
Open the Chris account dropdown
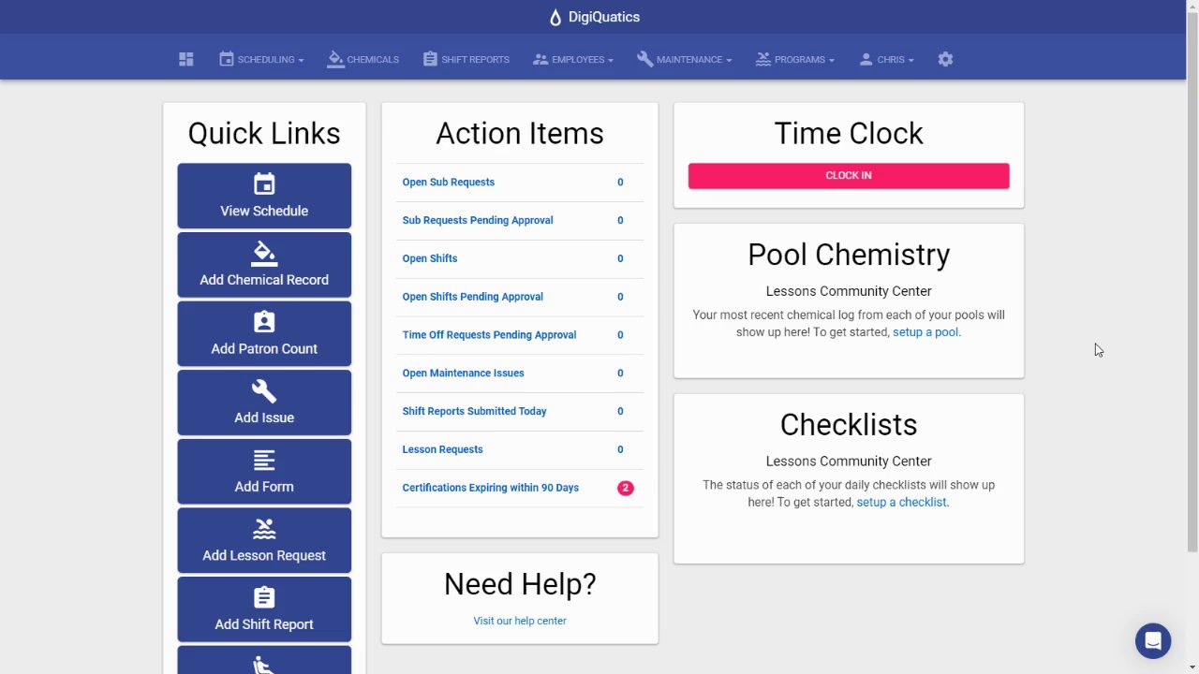(x=886, y=59)
